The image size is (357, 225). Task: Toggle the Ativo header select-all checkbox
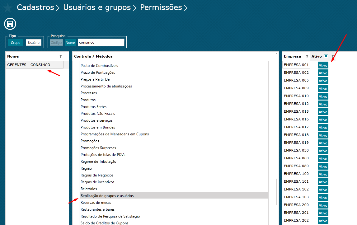click(326, 56)
